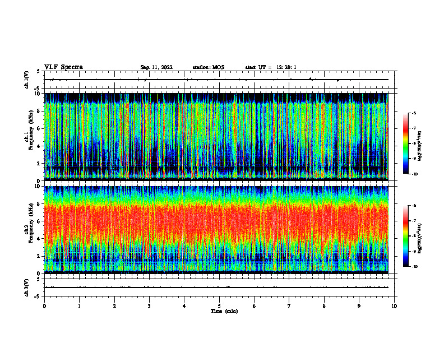This screenshot has width=444, height=343.
Task: Click the ch.3 voltage waveform trace panel
Action: (x=220, y=288)
